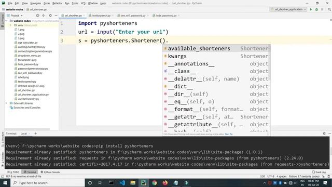Open Python Console tool window

click(x=50, y=172)
